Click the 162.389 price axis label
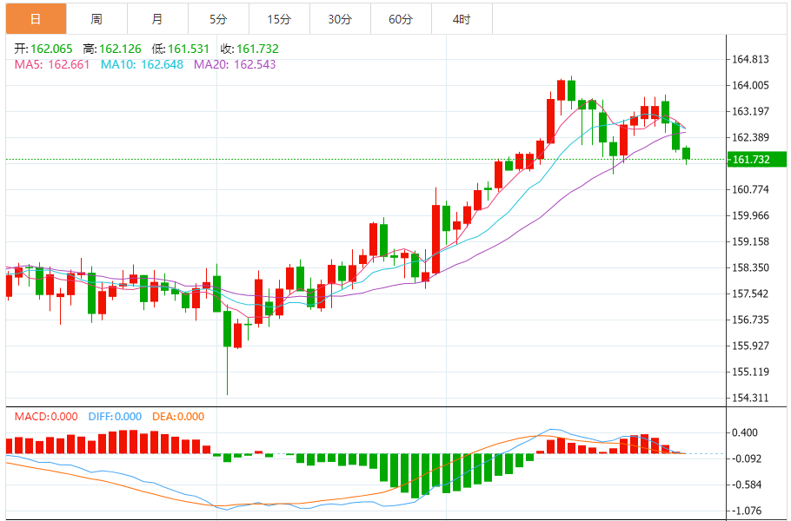Image resolution: width=791 pixels, height=521 pixels. click(751, 137)
